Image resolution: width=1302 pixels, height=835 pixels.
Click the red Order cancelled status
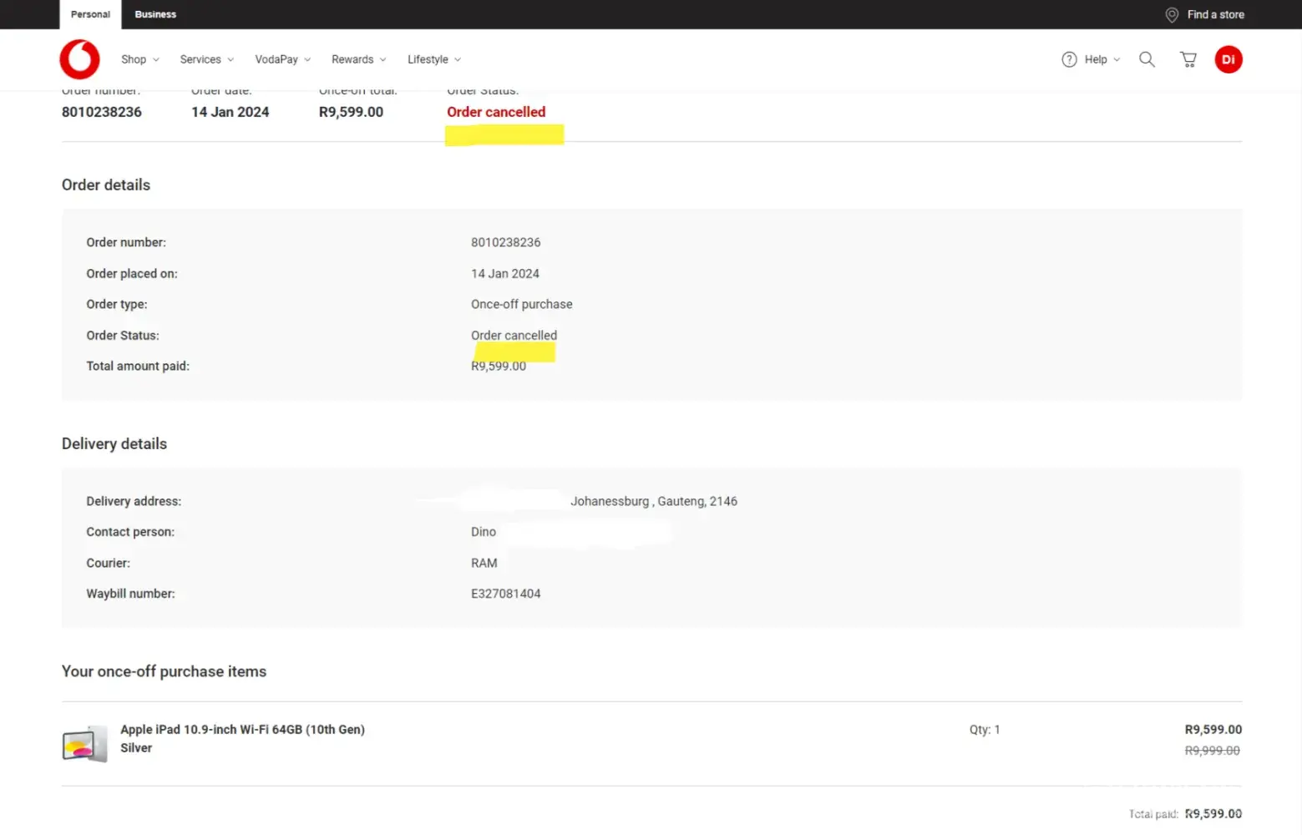(x=496, y=112)
